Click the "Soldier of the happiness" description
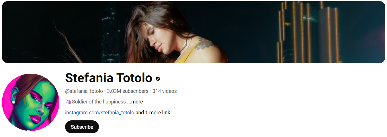Screen dimensions: 387x137 (99, 102)
